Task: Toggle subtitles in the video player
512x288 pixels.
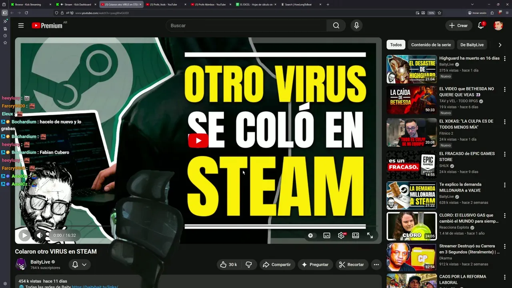Action: tap(327, 236)
